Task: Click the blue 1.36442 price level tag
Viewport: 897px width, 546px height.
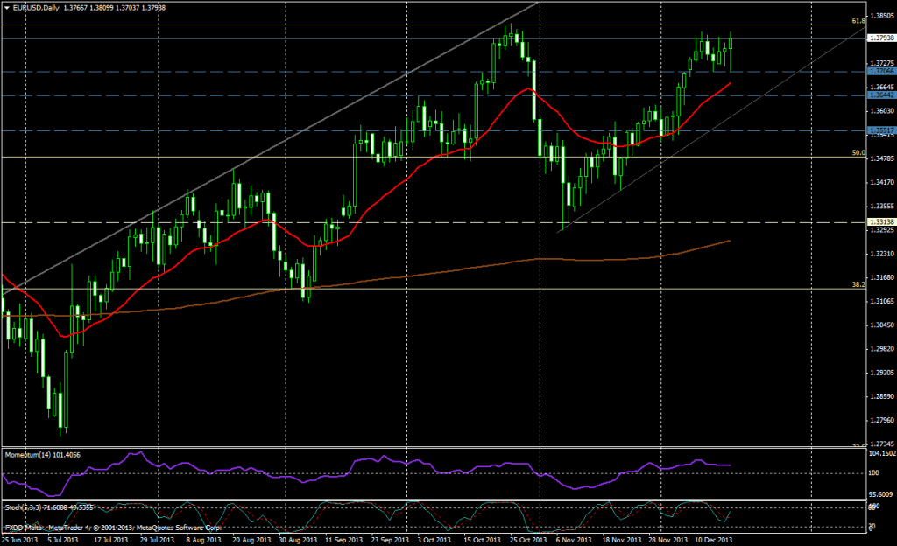Action: point(880,95)
